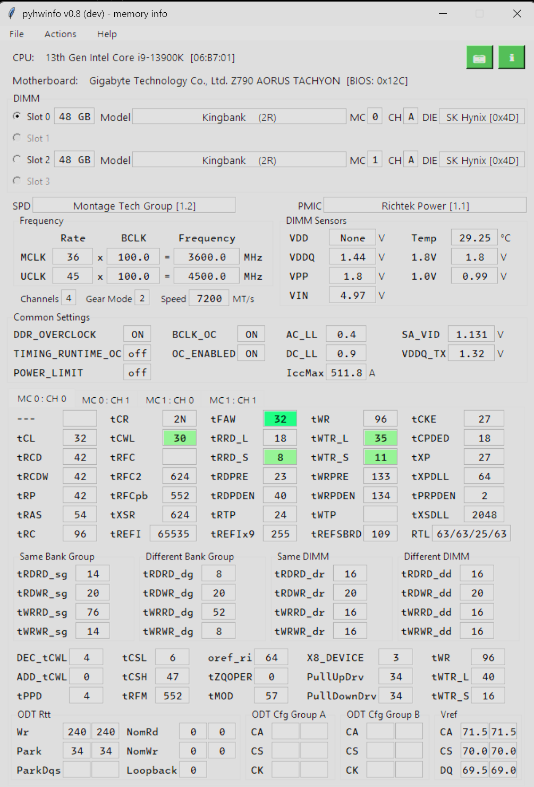Select the Slot 2 radio button
Viewport: 534px width, 787px height.
(17, 160)
